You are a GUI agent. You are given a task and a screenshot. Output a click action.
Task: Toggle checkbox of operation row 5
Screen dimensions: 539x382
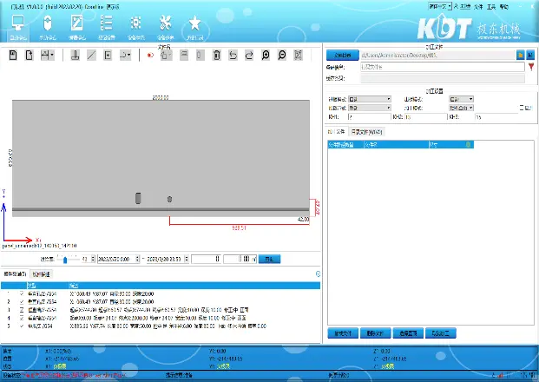(22, 326)
